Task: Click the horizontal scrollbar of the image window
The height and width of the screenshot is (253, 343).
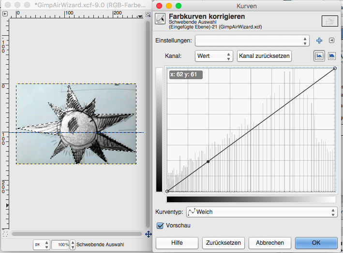Action: pyautogui.click(x=77, y=234)
